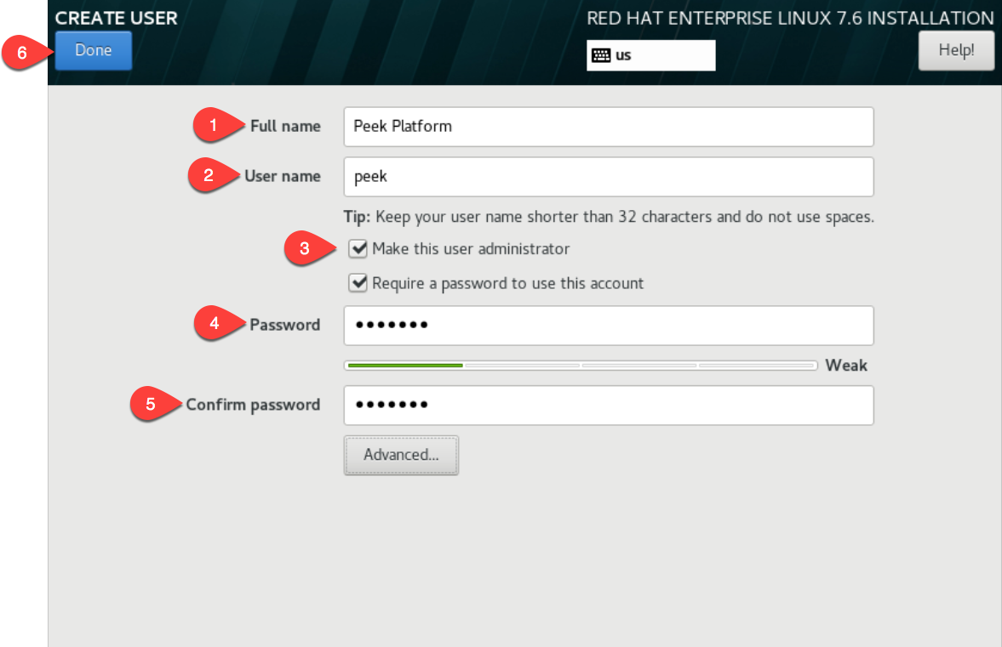Click the Weak strength label

click(846, 366)
